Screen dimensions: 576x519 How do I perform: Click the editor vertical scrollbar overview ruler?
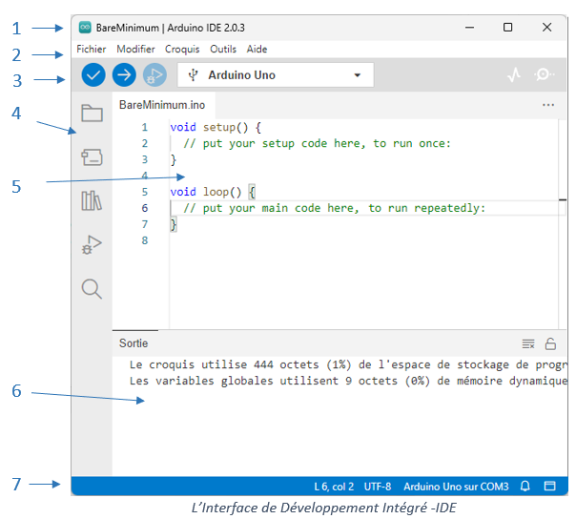pos(562,224)
